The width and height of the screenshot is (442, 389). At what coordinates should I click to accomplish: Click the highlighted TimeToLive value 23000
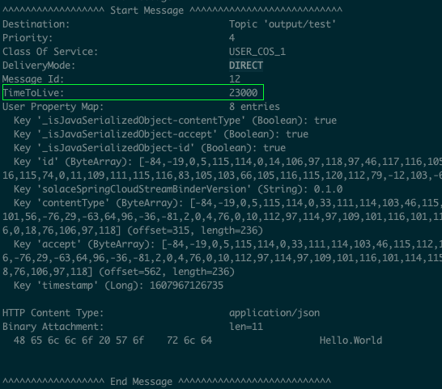(x=244, y=93)
